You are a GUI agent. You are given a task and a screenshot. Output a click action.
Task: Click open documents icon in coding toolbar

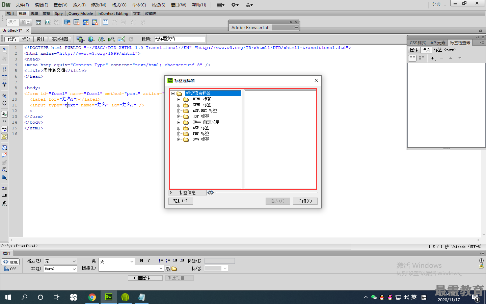point(4,51)
